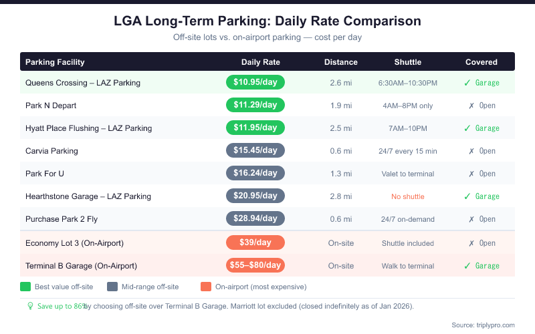Click the Daily Rate column header

tap(260, 62)
